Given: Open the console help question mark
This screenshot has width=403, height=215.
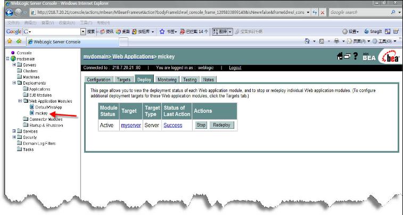Looking at the screenshot, I should [x=356, y=56].
